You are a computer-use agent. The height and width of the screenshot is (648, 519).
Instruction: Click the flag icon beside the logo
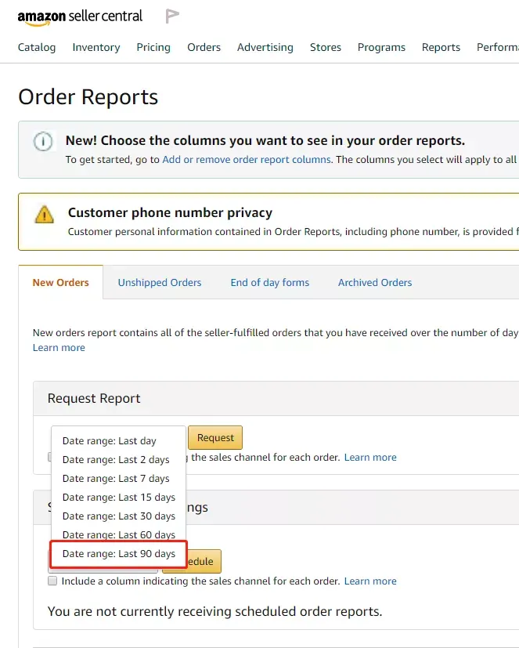[172, 16]
